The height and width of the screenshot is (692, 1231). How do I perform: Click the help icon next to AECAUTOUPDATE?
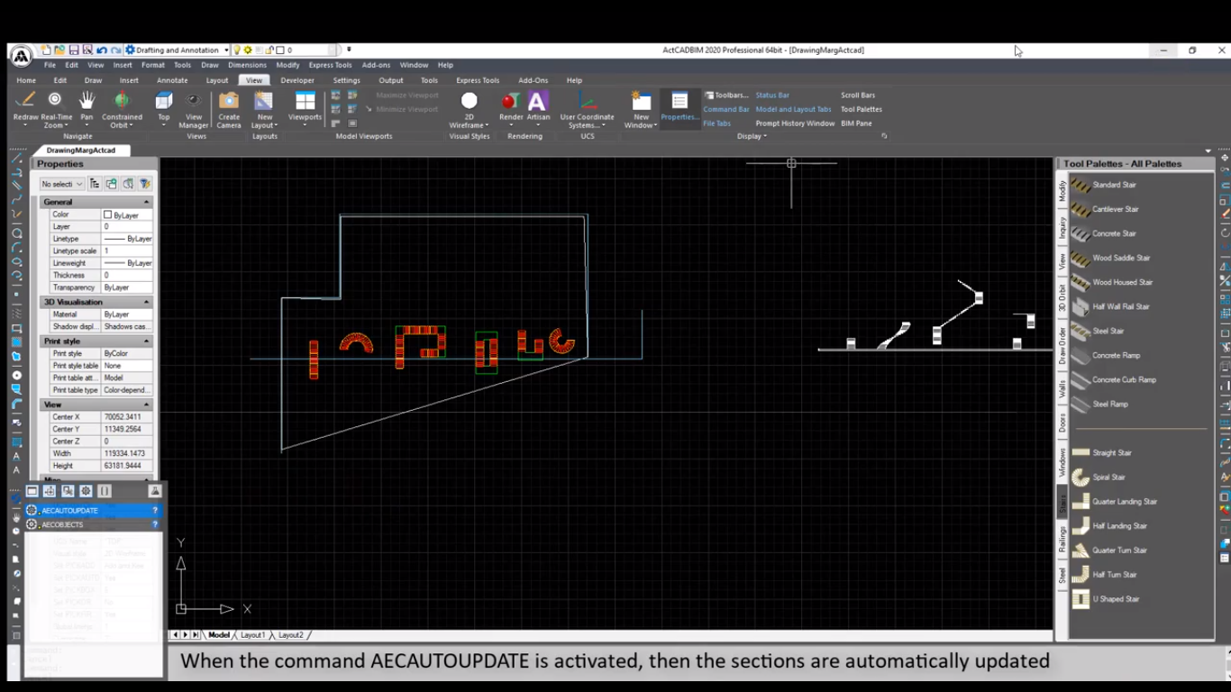[155, 510]
